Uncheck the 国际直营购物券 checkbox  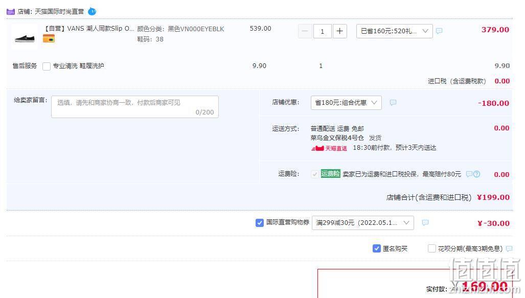[x=260, y=223]
